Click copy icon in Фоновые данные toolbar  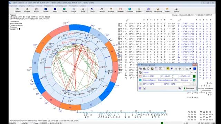click(141, 69)
